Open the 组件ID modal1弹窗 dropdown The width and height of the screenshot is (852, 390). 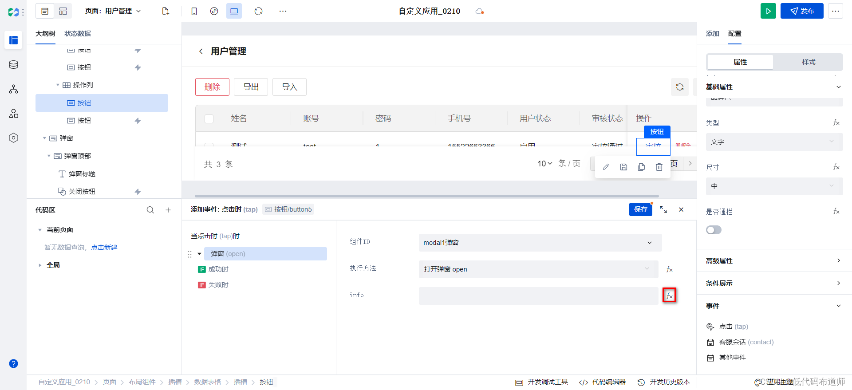pyautogui.click(x=540, y=243)
